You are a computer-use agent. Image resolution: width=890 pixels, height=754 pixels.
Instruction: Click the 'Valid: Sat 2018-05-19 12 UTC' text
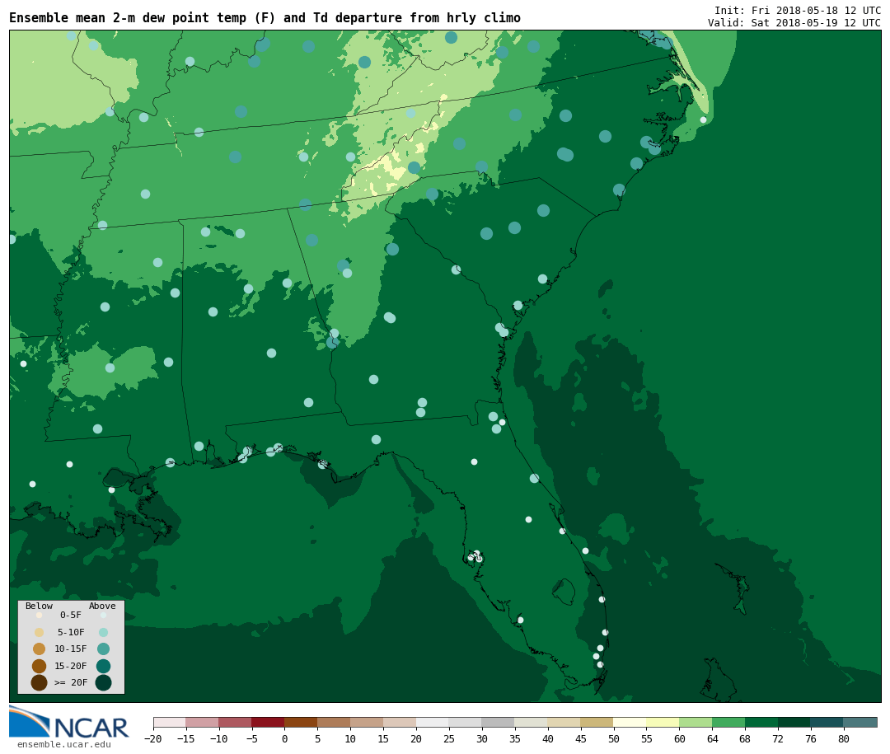[794, 23]
